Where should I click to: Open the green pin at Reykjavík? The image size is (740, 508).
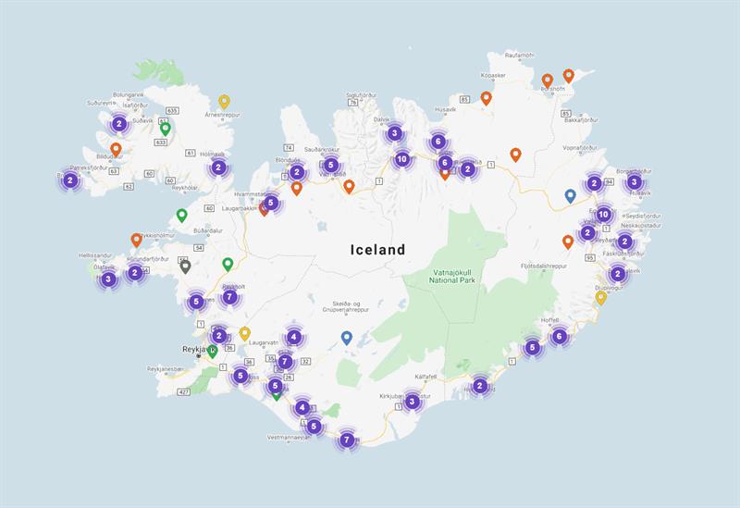212,351
